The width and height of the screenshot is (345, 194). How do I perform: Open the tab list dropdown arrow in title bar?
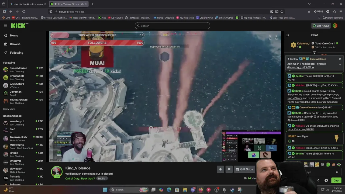(309, 4)
